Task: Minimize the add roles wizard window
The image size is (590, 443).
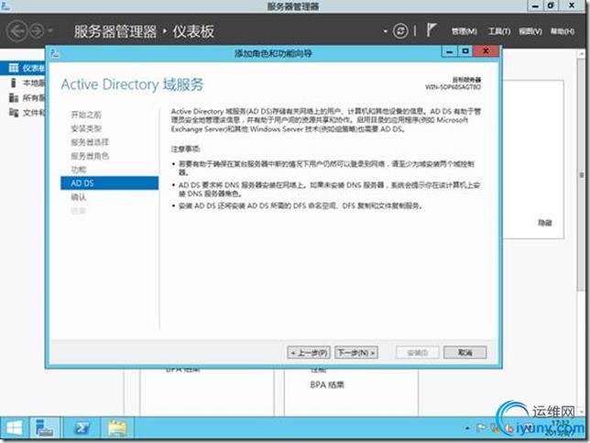Action: pyautogui.click(x=449, y=51)
